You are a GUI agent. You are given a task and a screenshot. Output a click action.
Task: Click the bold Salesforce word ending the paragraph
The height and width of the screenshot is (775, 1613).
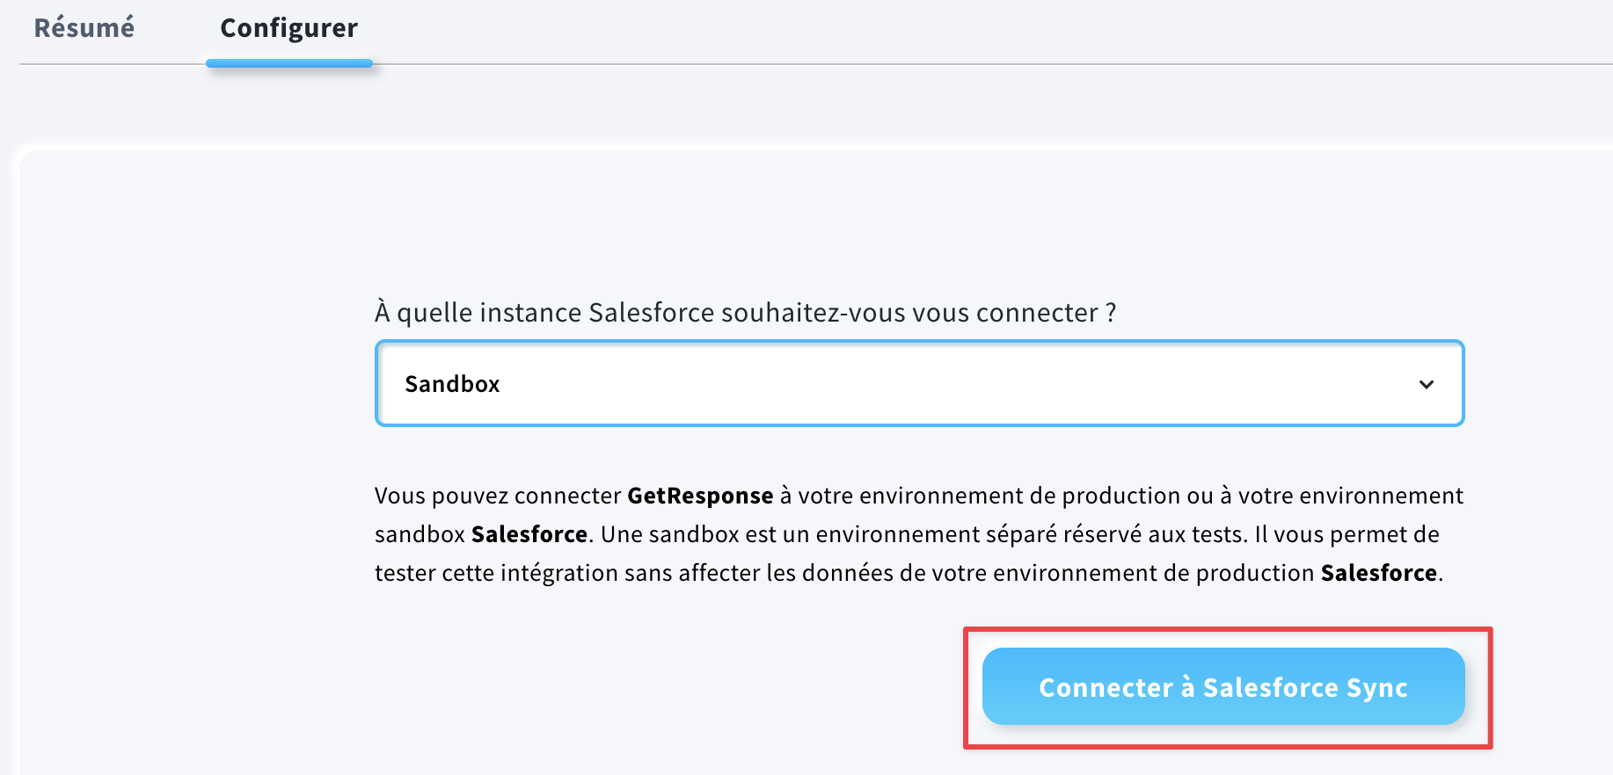click(1379, 573)
